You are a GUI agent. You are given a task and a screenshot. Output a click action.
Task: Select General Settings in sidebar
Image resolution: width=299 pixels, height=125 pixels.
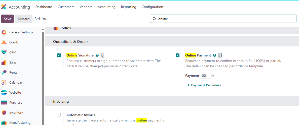[21, 32]
